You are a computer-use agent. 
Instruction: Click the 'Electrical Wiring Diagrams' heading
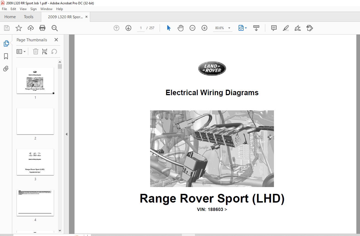tap(212, 93)
